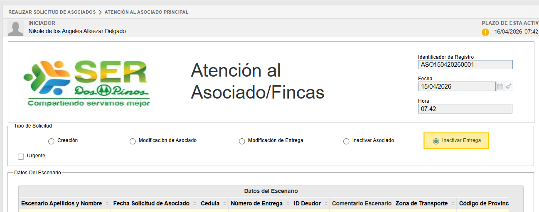Click the yellow deadline warning icon
Image resolution: width=539 pixels, height=212 pixels.
coord(485,32)
